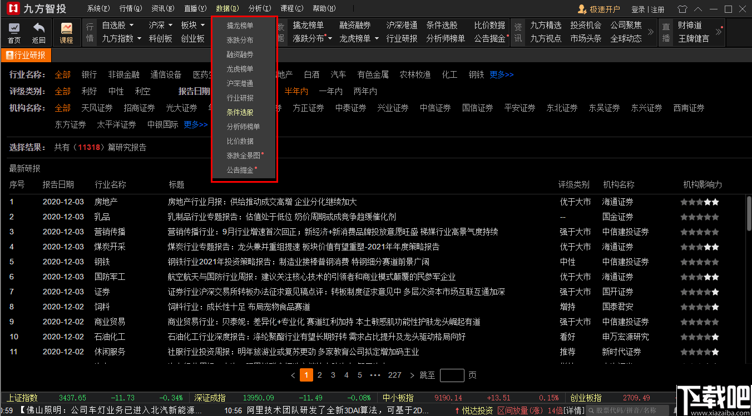The image size is (752, 416).
Task: Click the 极速开户 account icon
Action: click(582, 9)
